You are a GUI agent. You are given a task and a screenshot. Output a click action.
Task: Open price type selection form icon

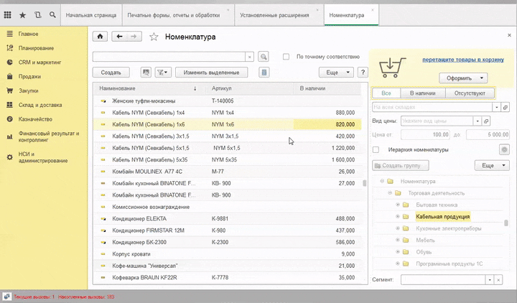486,121
